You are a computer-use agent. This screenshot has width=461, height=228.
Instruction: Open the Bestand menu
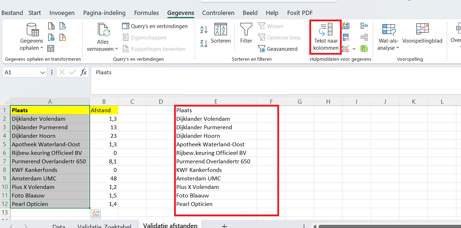point(12,13)
